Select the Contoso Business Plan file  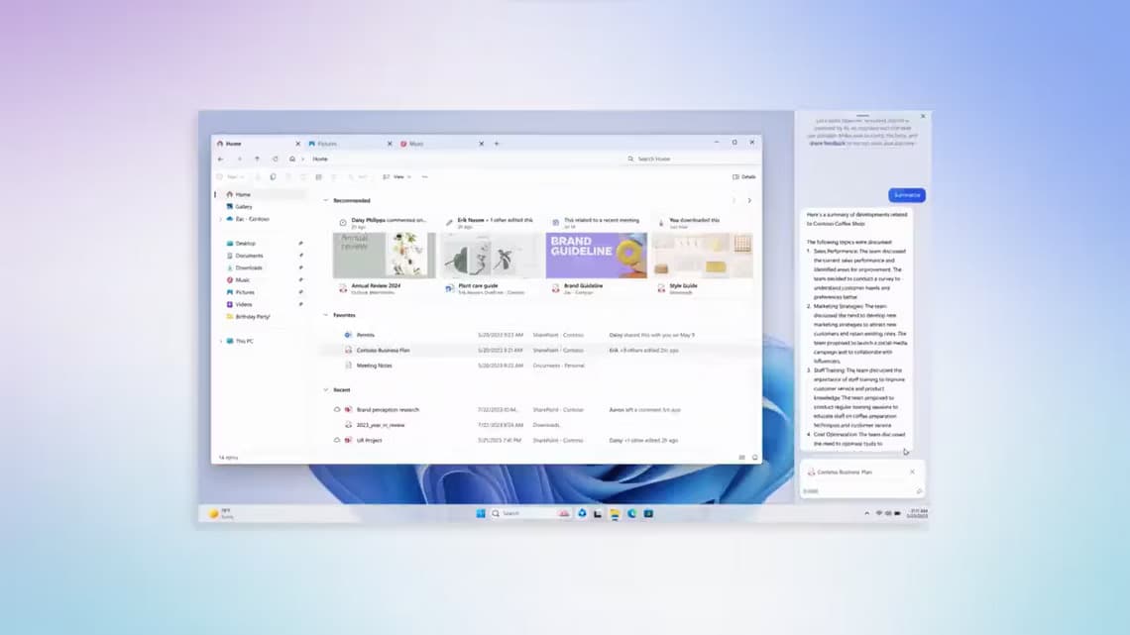coord(383,350)
